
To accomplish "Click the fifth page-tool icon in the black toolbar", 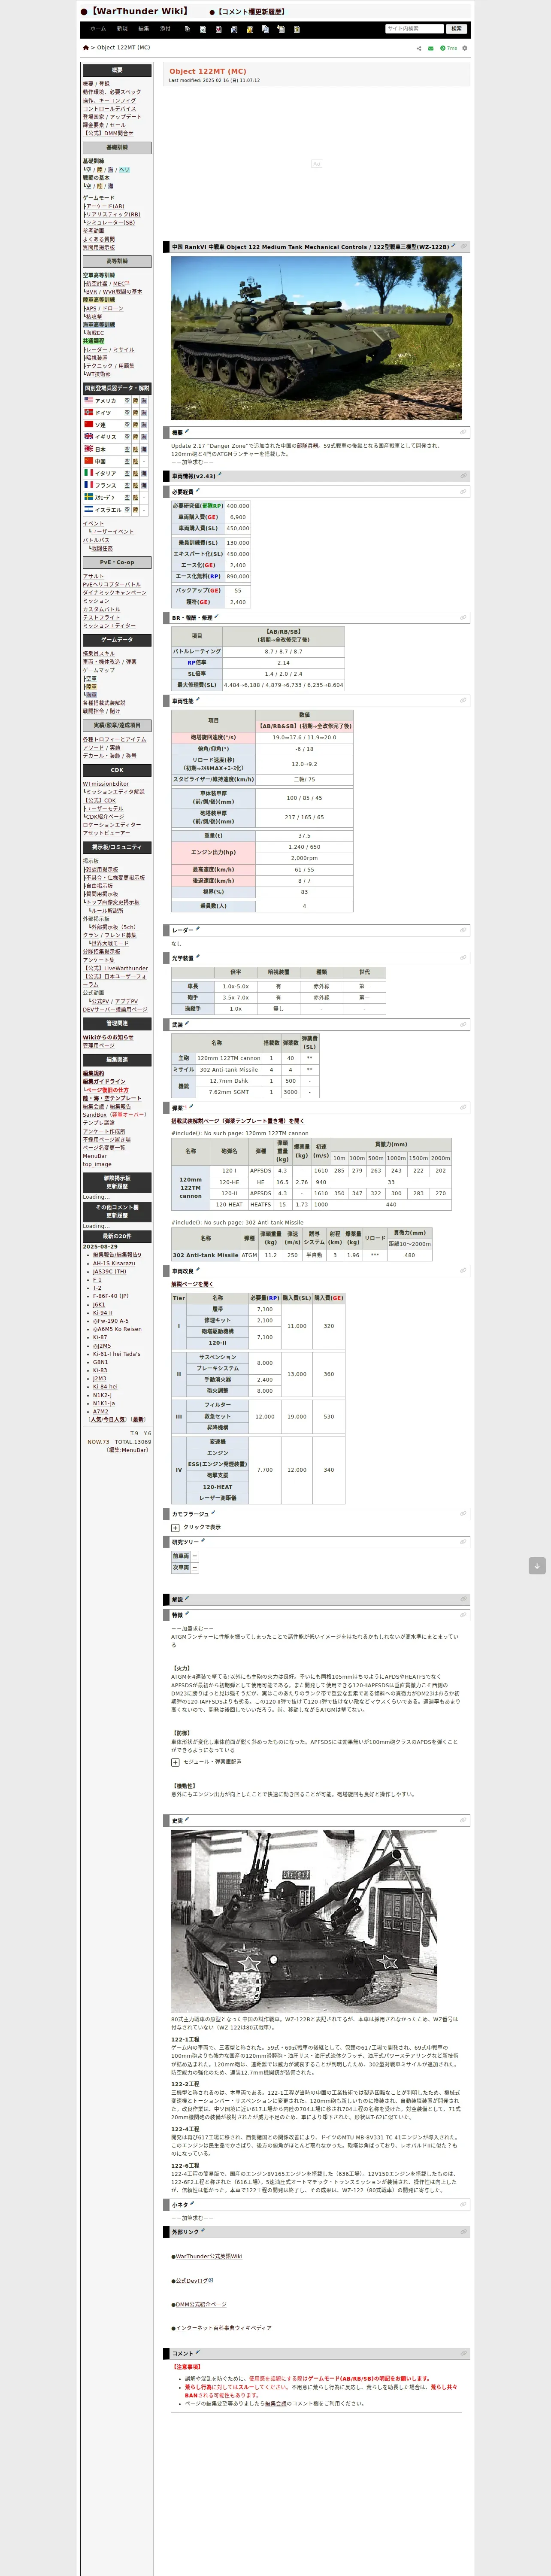I will click(250, 29).
